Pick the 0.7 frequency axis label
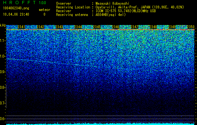 pos(3,103)
